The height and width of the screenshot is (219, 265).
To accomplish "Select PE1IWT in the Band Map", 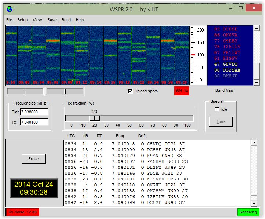I will pyautogui.click(x=227, y=52).
